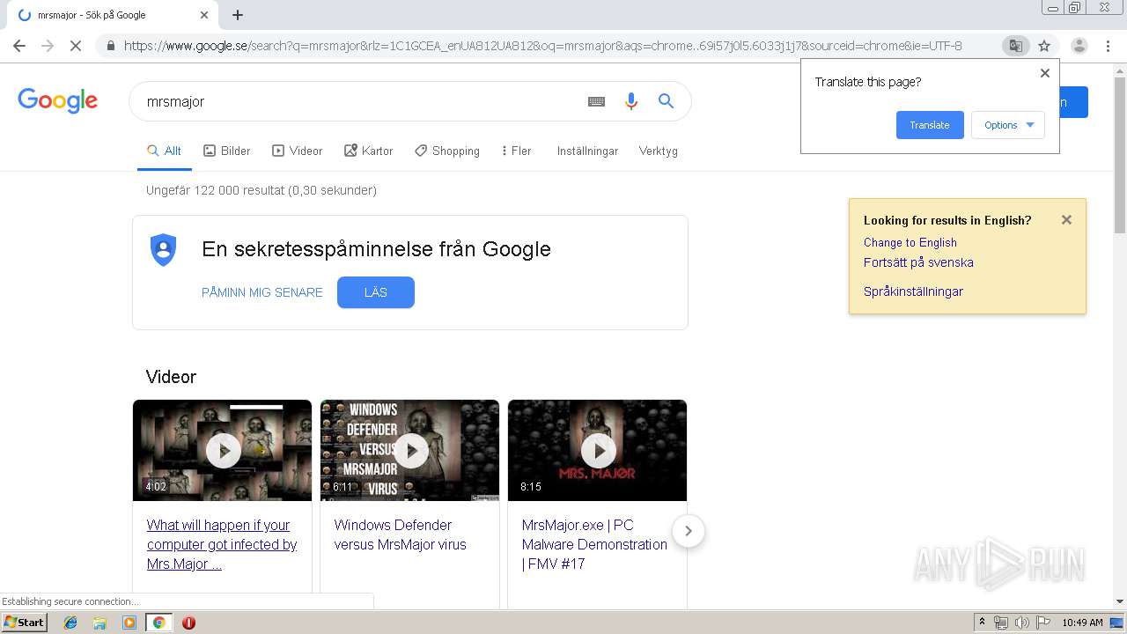
Task: Expand the Fler menu
Action: click(x=516, y=151)
